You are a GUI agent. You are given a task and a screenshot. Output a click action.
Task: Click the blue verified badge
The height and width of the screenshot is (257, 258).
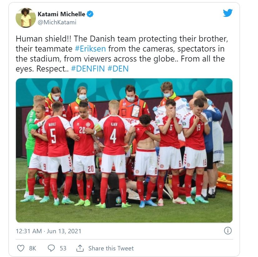(x=90, y=14)
